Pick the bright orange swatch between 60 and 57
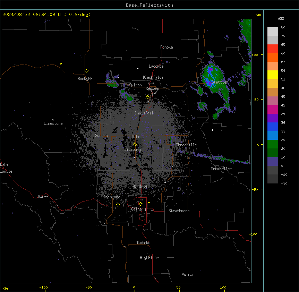 (x=273, y=57)
